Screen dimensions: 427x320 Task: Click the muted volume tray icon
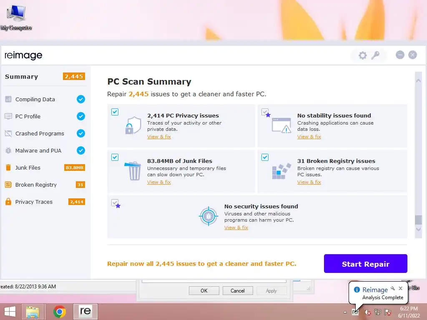click(367, 312)
